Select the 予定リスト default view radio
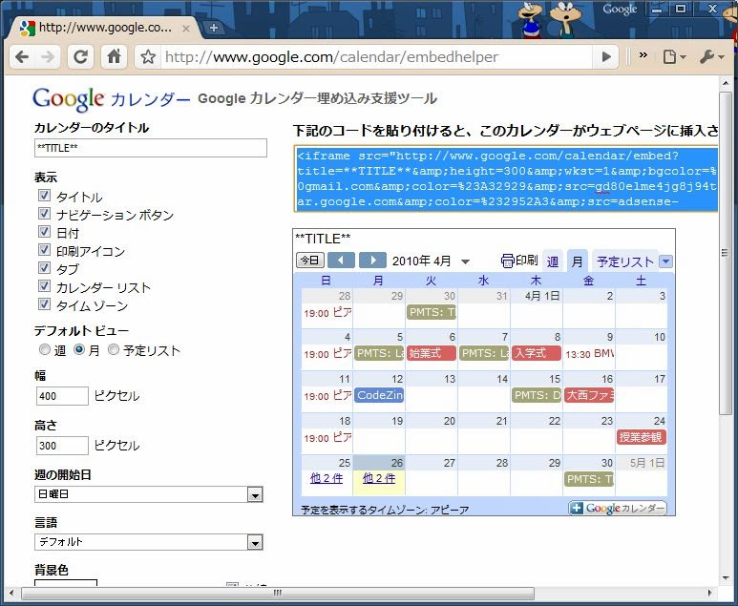The width and height of the screenshot is (738, 606). pos(114,350)
